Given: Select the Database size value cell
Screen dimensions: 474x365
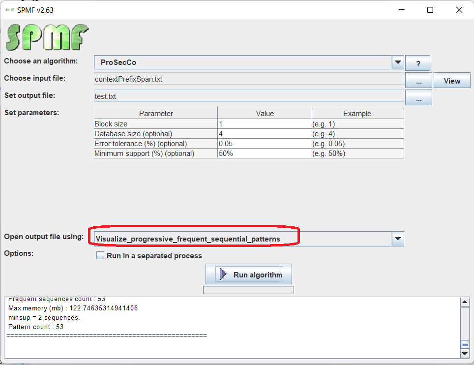Looking at the screenshot, I should click(264, 134).
